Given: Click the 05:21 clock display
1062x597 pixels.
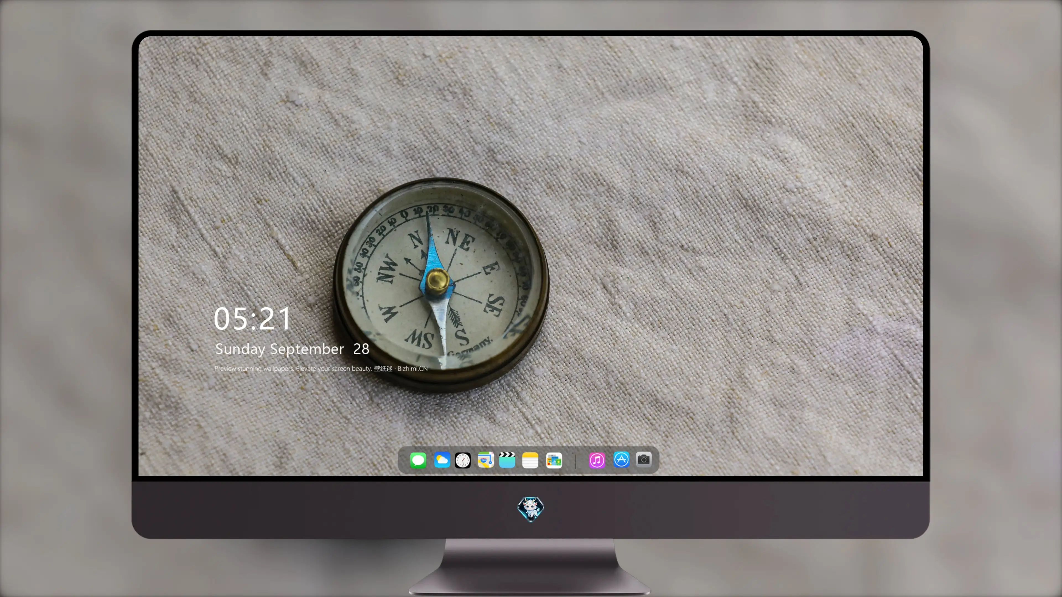Looking at the screenshot, I should coord(252,318).
